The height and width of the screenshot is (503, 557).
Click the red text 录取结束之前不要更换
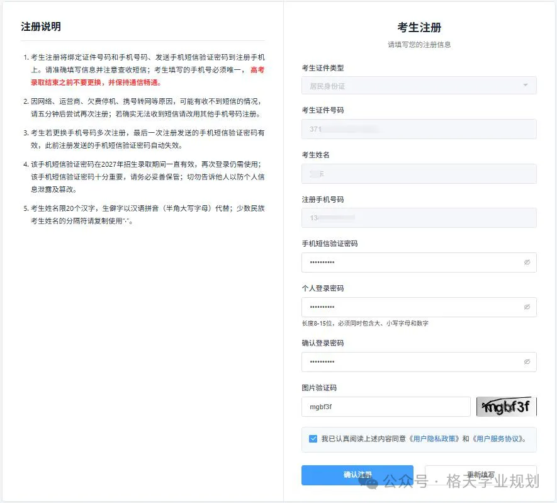[66, 82]
